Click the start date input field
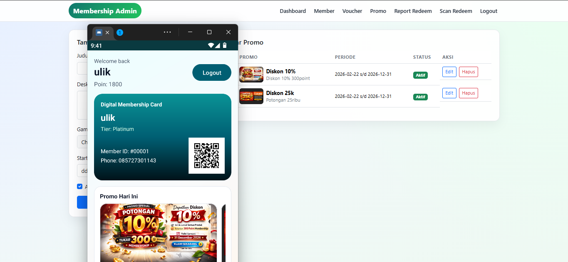This screenshot has height=262, width=568. click(85, 171)
